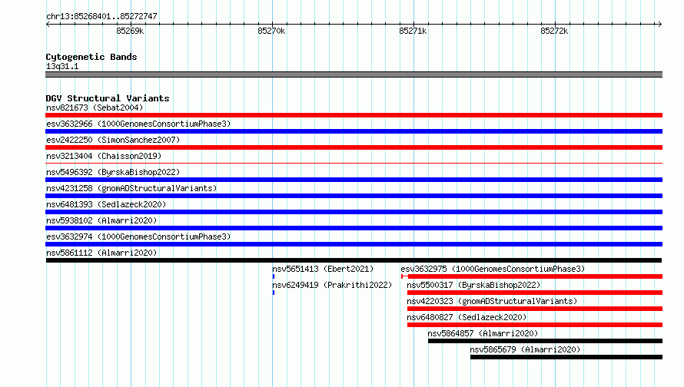This screenshot has width=684, height=387.
Task: Click the chr13:85268401..85272747 coordinate label
Action: click(x=101, y=16)
